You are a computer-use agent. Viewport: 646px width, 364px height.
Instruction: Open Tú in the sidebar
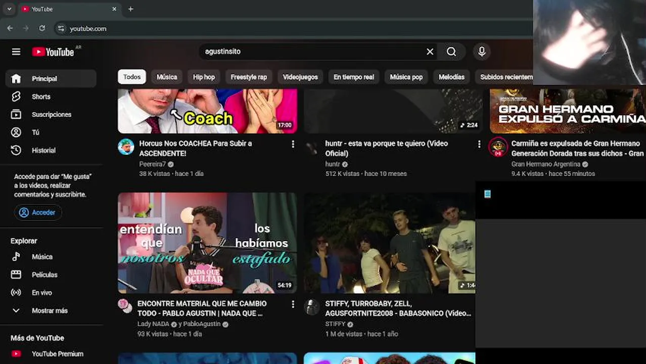pos(51,132)
